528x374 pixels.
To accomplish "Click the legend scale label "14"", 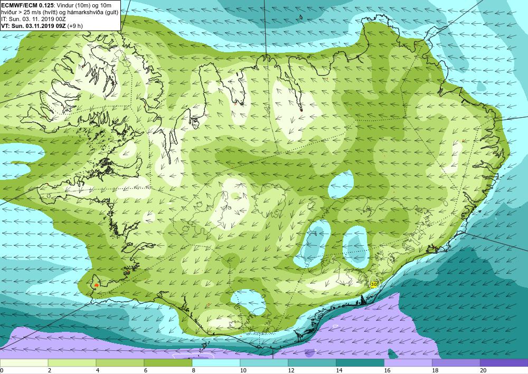I will point(339,370).
